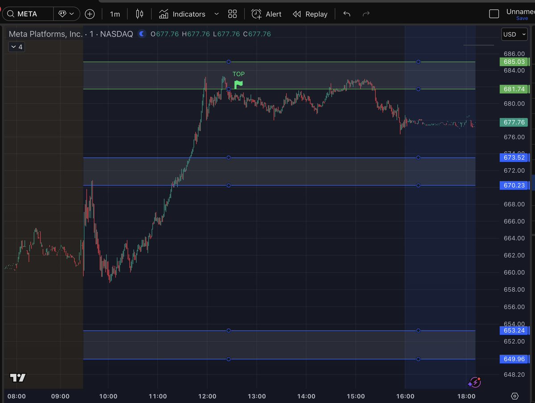
Task: Select right anchor point on 649.96 line
Action: (418, 359)
